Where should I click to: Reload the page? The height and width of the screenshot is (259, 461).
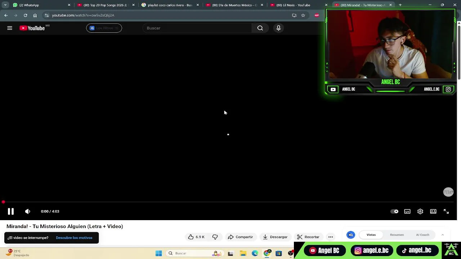pos(25,15)
